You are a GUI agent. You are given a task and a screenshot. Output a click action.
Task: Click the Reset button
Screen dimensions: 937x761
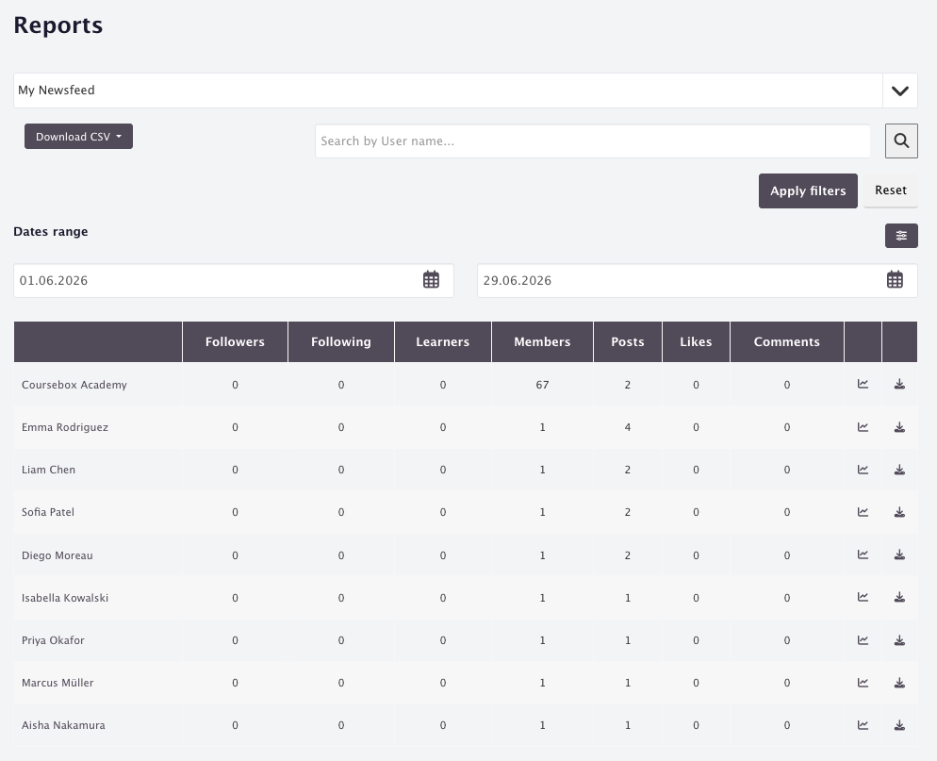pos(891,190)
